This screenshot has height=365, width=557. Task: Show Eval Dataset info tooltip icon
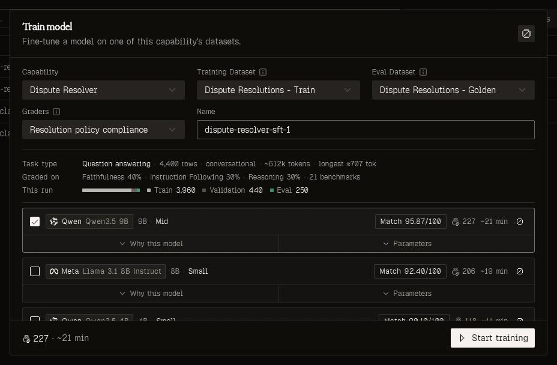coord(423,72)
